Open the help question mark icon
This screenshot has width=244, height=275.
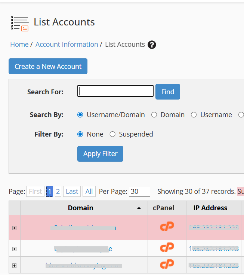click(x=152, y=45)
